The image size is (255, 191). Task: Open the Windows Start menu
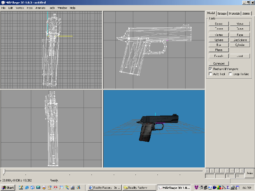pyautogui.click(x=8, y=188)
